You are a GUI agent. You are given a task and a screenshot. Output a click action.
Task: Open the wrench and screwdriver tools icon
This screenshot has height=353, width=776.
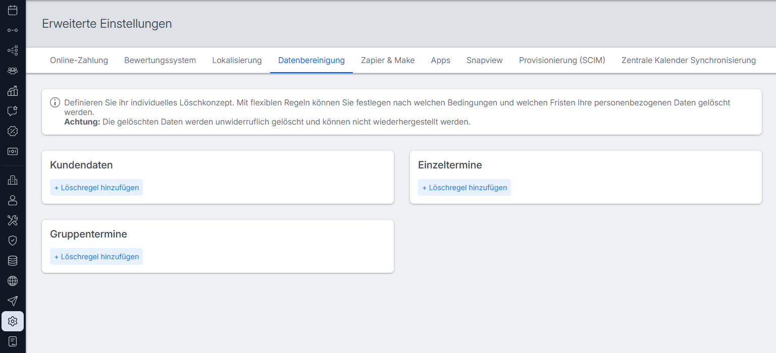(x=13, y=220)
